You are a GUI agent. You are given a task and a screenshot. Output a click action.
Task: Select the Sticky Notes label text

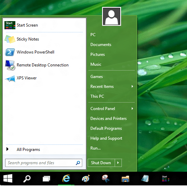coord(28,39)
